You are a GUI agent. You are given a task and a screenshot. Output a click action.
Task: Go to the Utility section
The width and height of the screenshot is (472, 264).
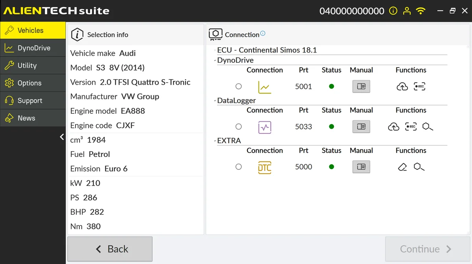(x=33, y=66)
